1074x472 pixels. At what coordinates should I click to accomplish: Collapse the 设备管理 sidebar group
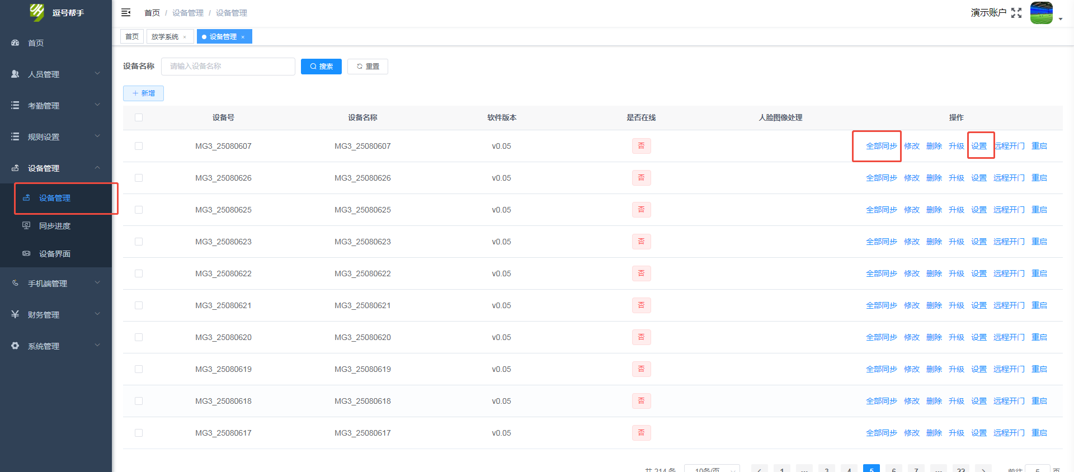[56, 168]
